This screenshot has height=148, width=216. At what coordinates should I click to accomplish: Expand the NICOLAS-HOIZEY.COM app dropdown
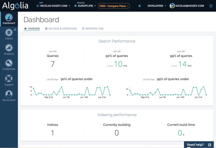53,6
